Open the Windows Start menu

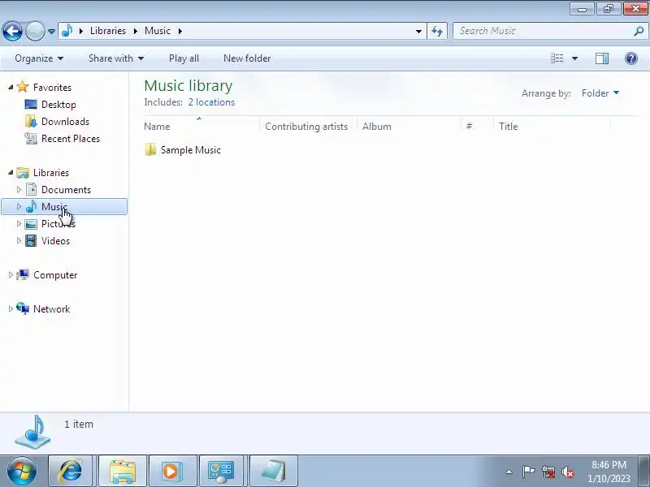pos(21,472)
